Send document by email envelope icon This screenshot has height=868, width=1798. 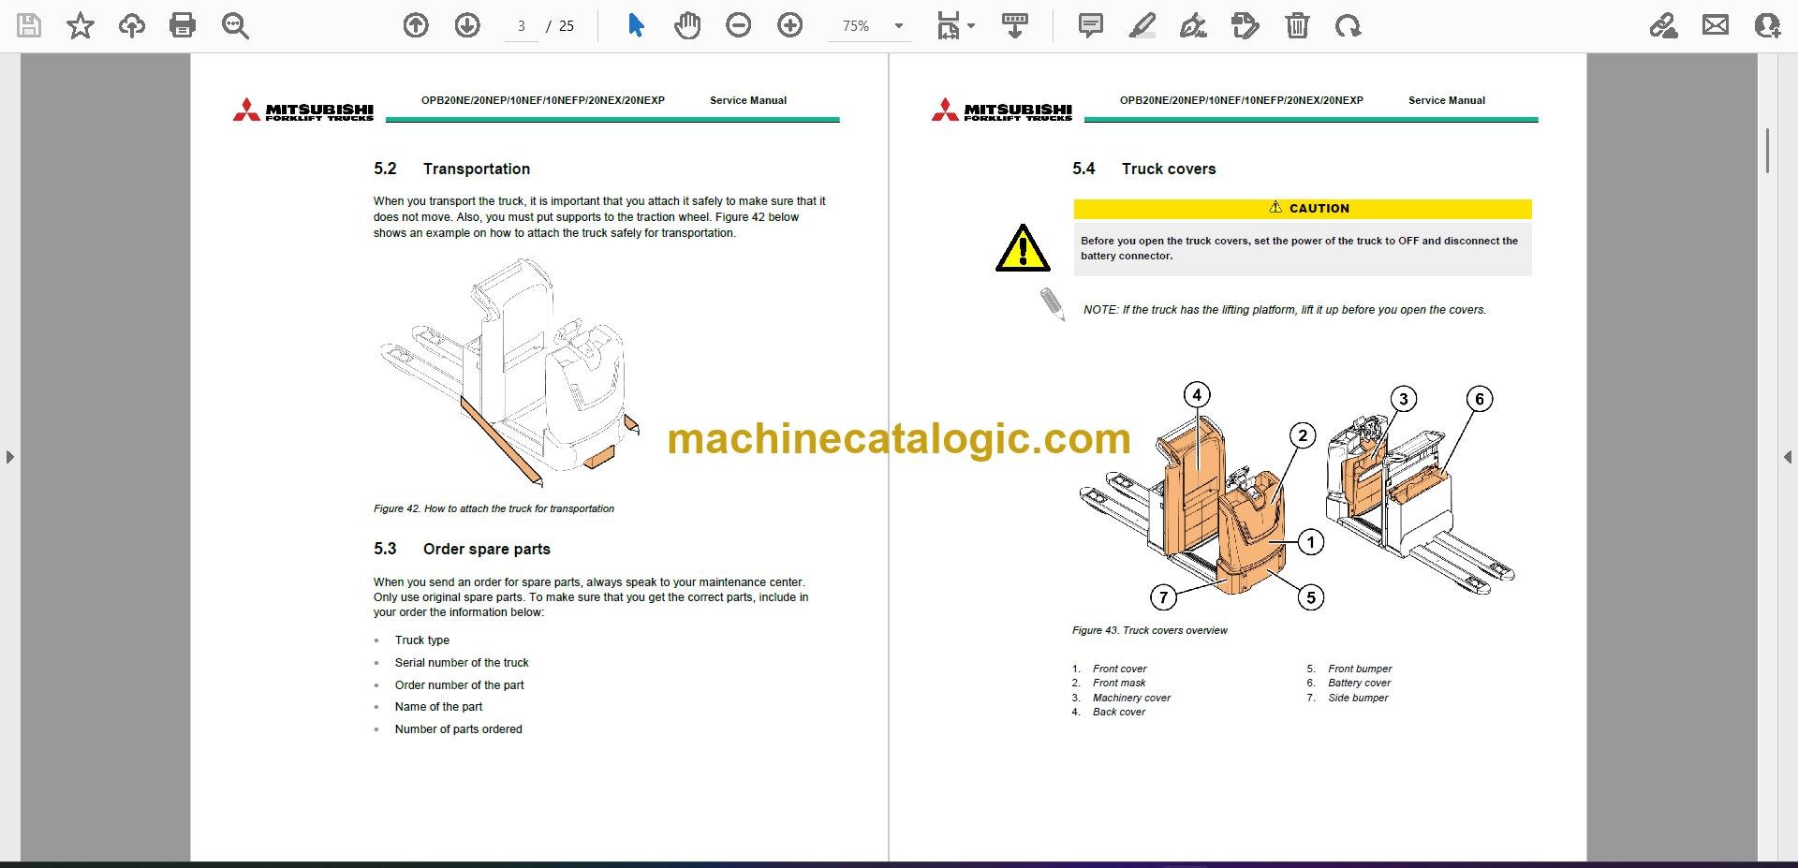pyautogui.click(x=1716, y=25)
